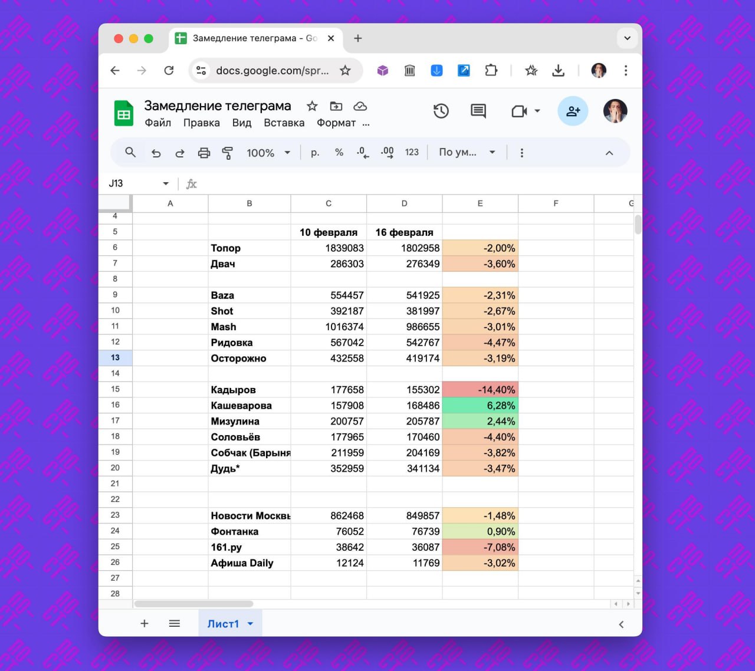The image size is (755, 671).
Task: Open the toolbar overflow three-dot menu
Action: [x=521, y=153]
